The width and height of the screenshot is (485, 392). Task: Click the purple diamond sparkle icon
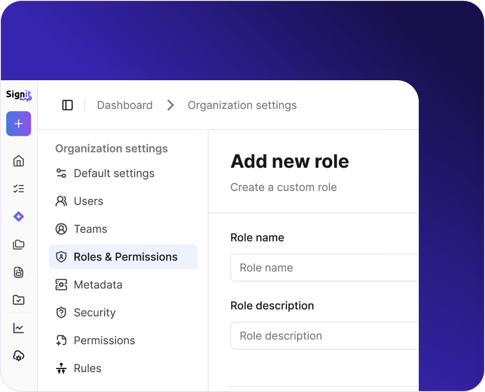point(19,217)
